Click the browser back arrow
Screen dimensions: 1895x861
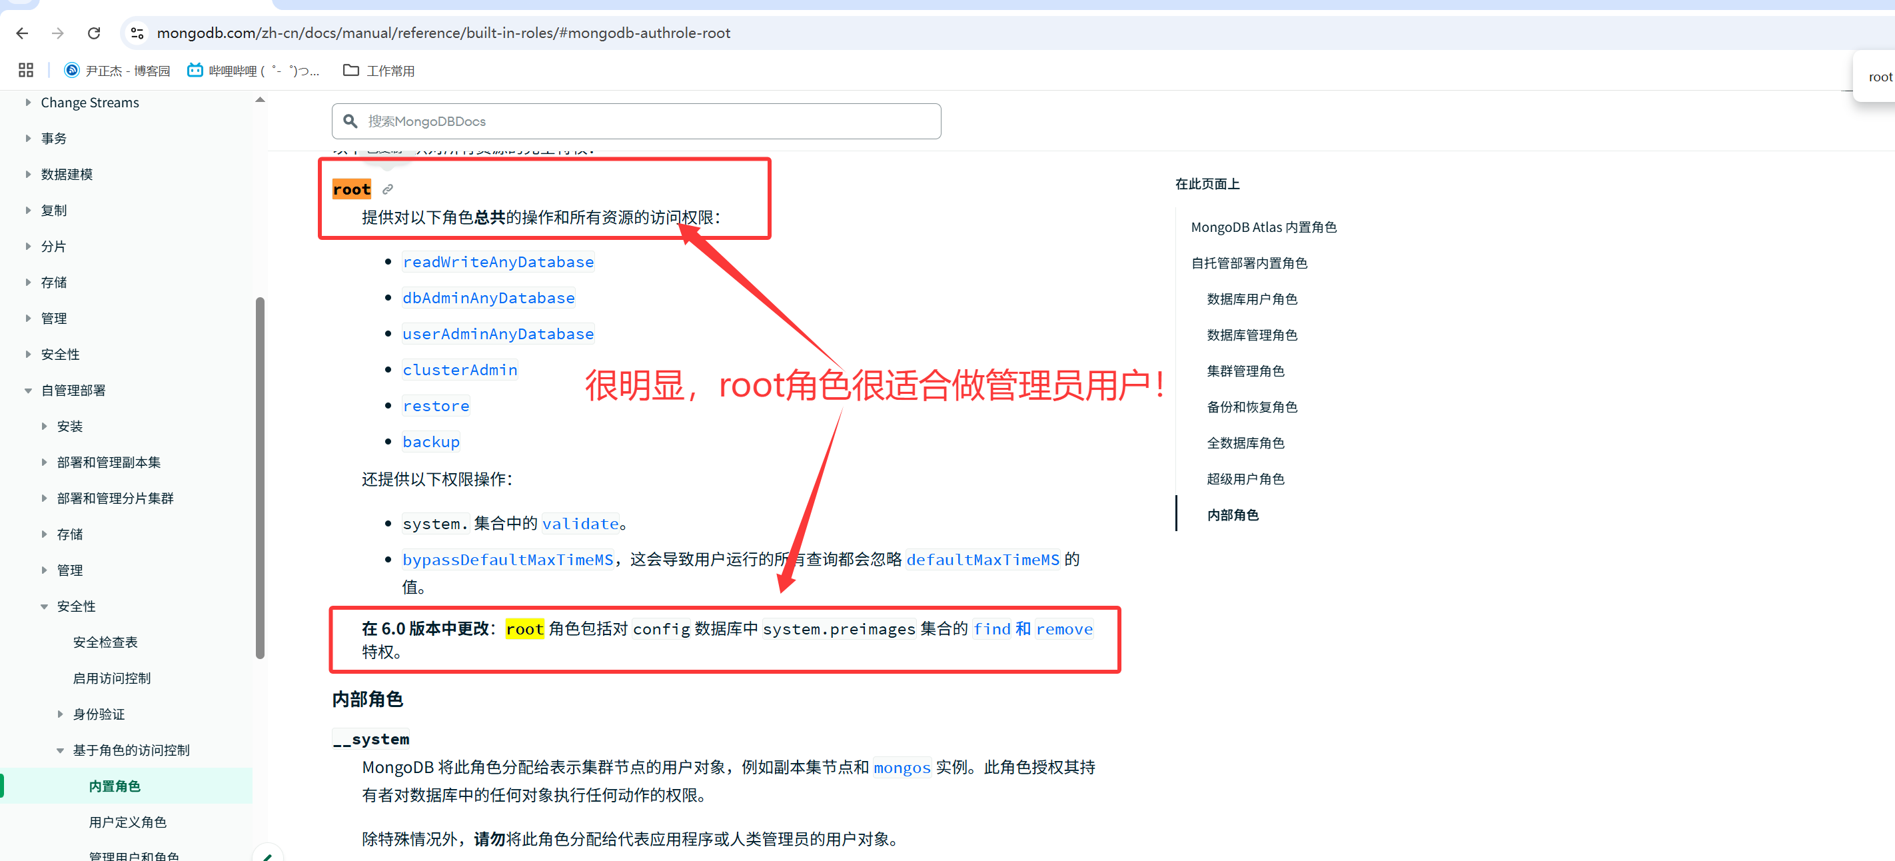[x=22, y=33]
